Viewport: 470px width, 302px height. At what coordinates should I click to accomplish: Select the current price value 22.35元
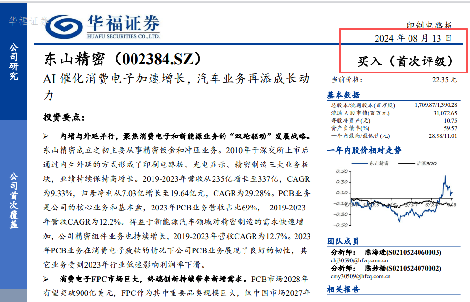tap(445, 80)
